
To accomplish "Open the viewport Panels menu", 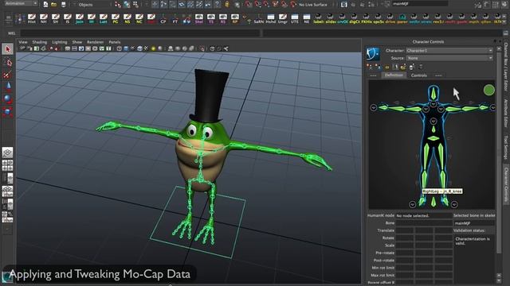I will tap(115, 42).
